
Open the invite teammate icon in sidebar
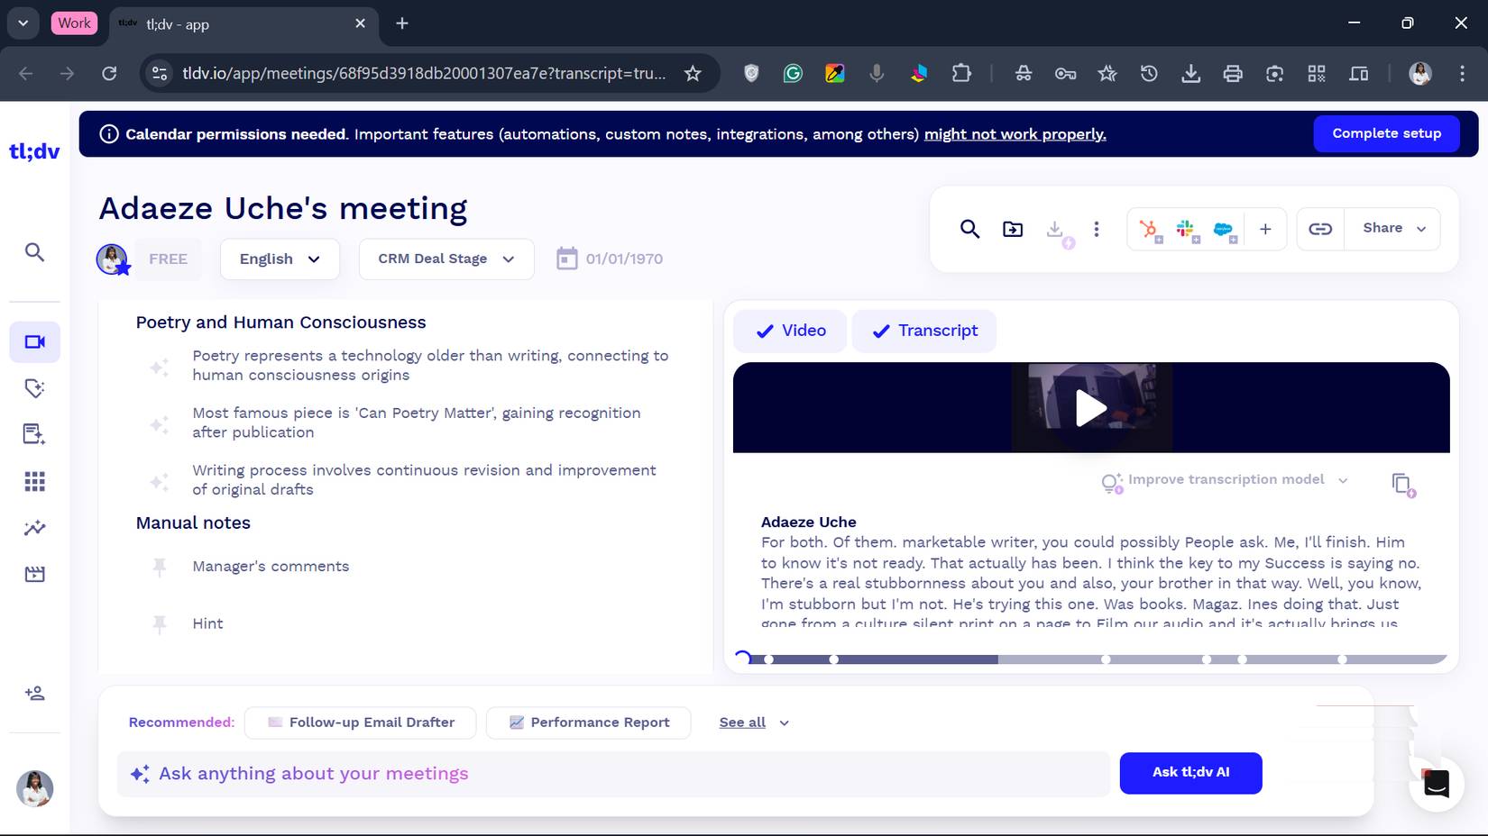click(35, 693)
